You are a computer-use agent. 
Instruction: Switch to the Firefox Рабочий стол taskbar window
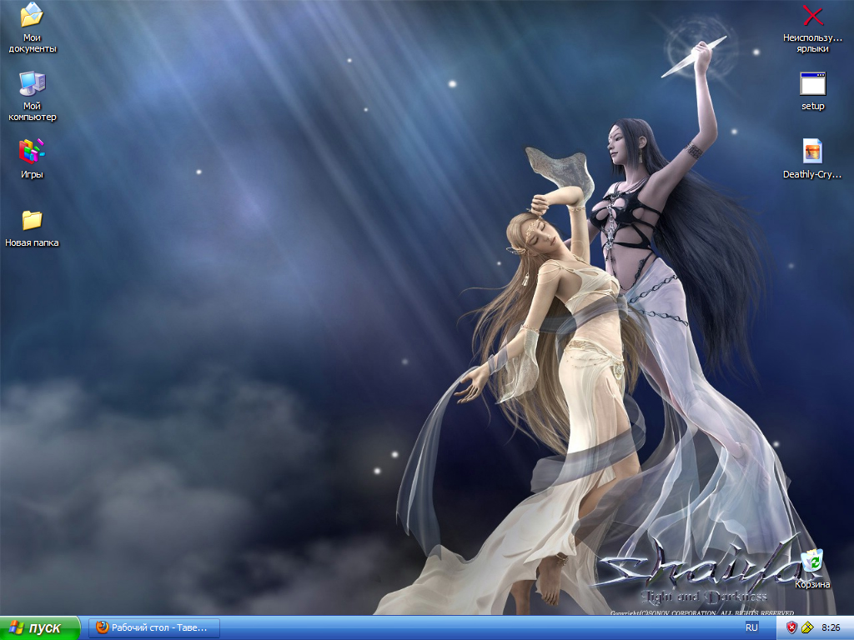(154, 628)
